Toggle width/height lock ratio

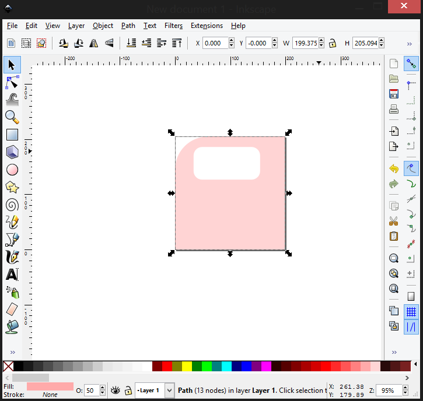(x=333, y=43)
